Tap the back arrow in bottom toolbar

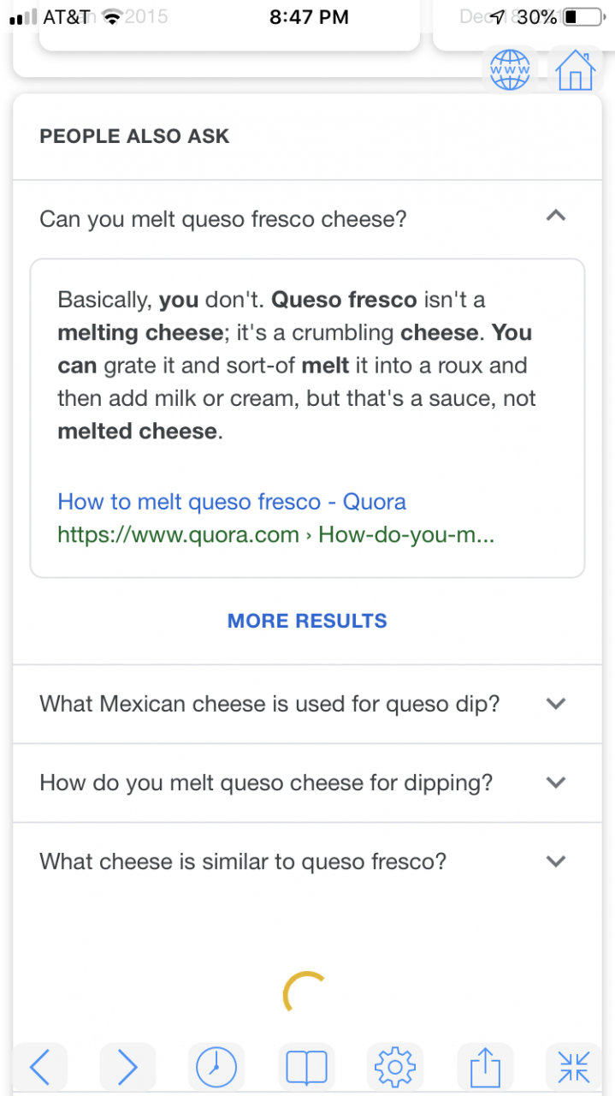[39, 1067]
